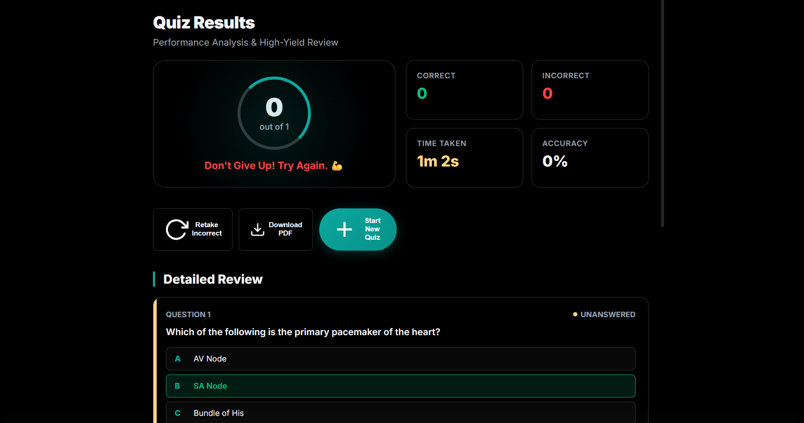Click the plus icon on Start New Quiz
Viewport: 804px width, 423px height.
pyautogui.click(x=344, y=229)
